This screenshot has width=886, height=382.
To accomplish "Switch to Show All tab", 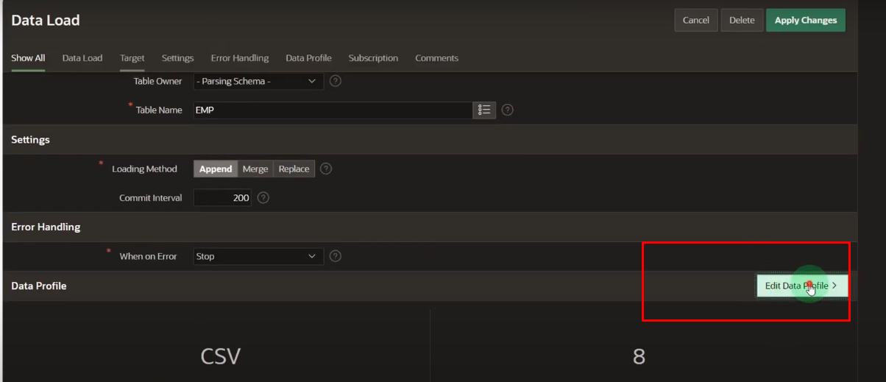I will (x=28, y=58).
